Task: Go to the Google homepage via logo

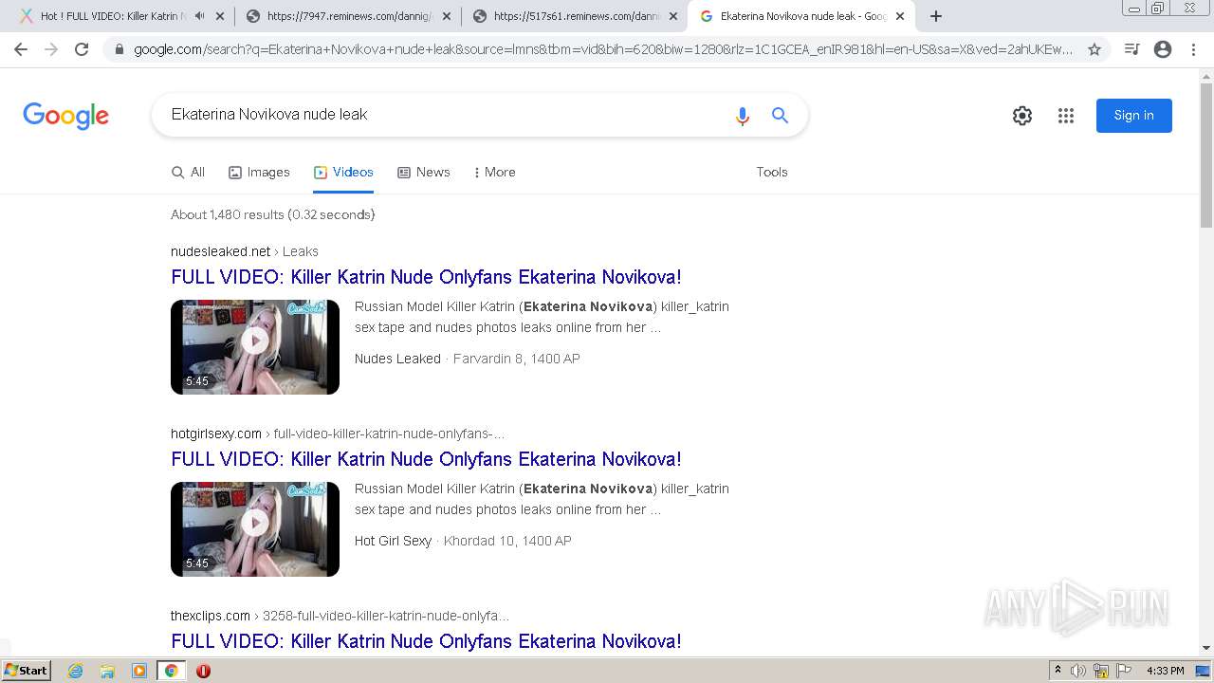Action: (65, 116)
